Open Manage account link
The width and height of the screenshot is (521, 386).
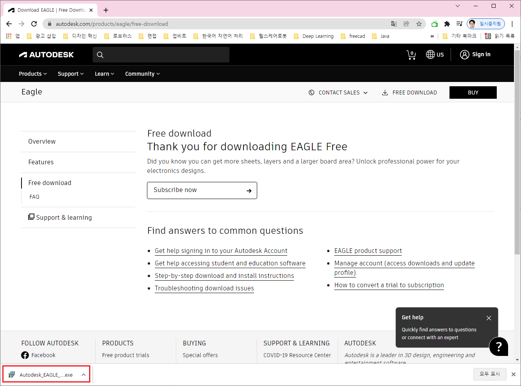(405, 268)
